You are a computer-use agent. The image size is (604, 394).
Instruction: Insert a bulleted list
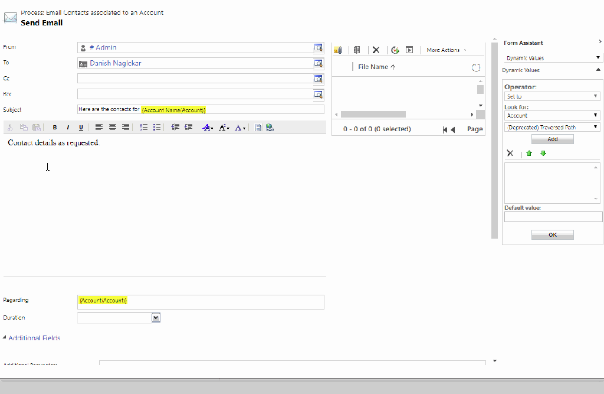(x=157, y=128)
